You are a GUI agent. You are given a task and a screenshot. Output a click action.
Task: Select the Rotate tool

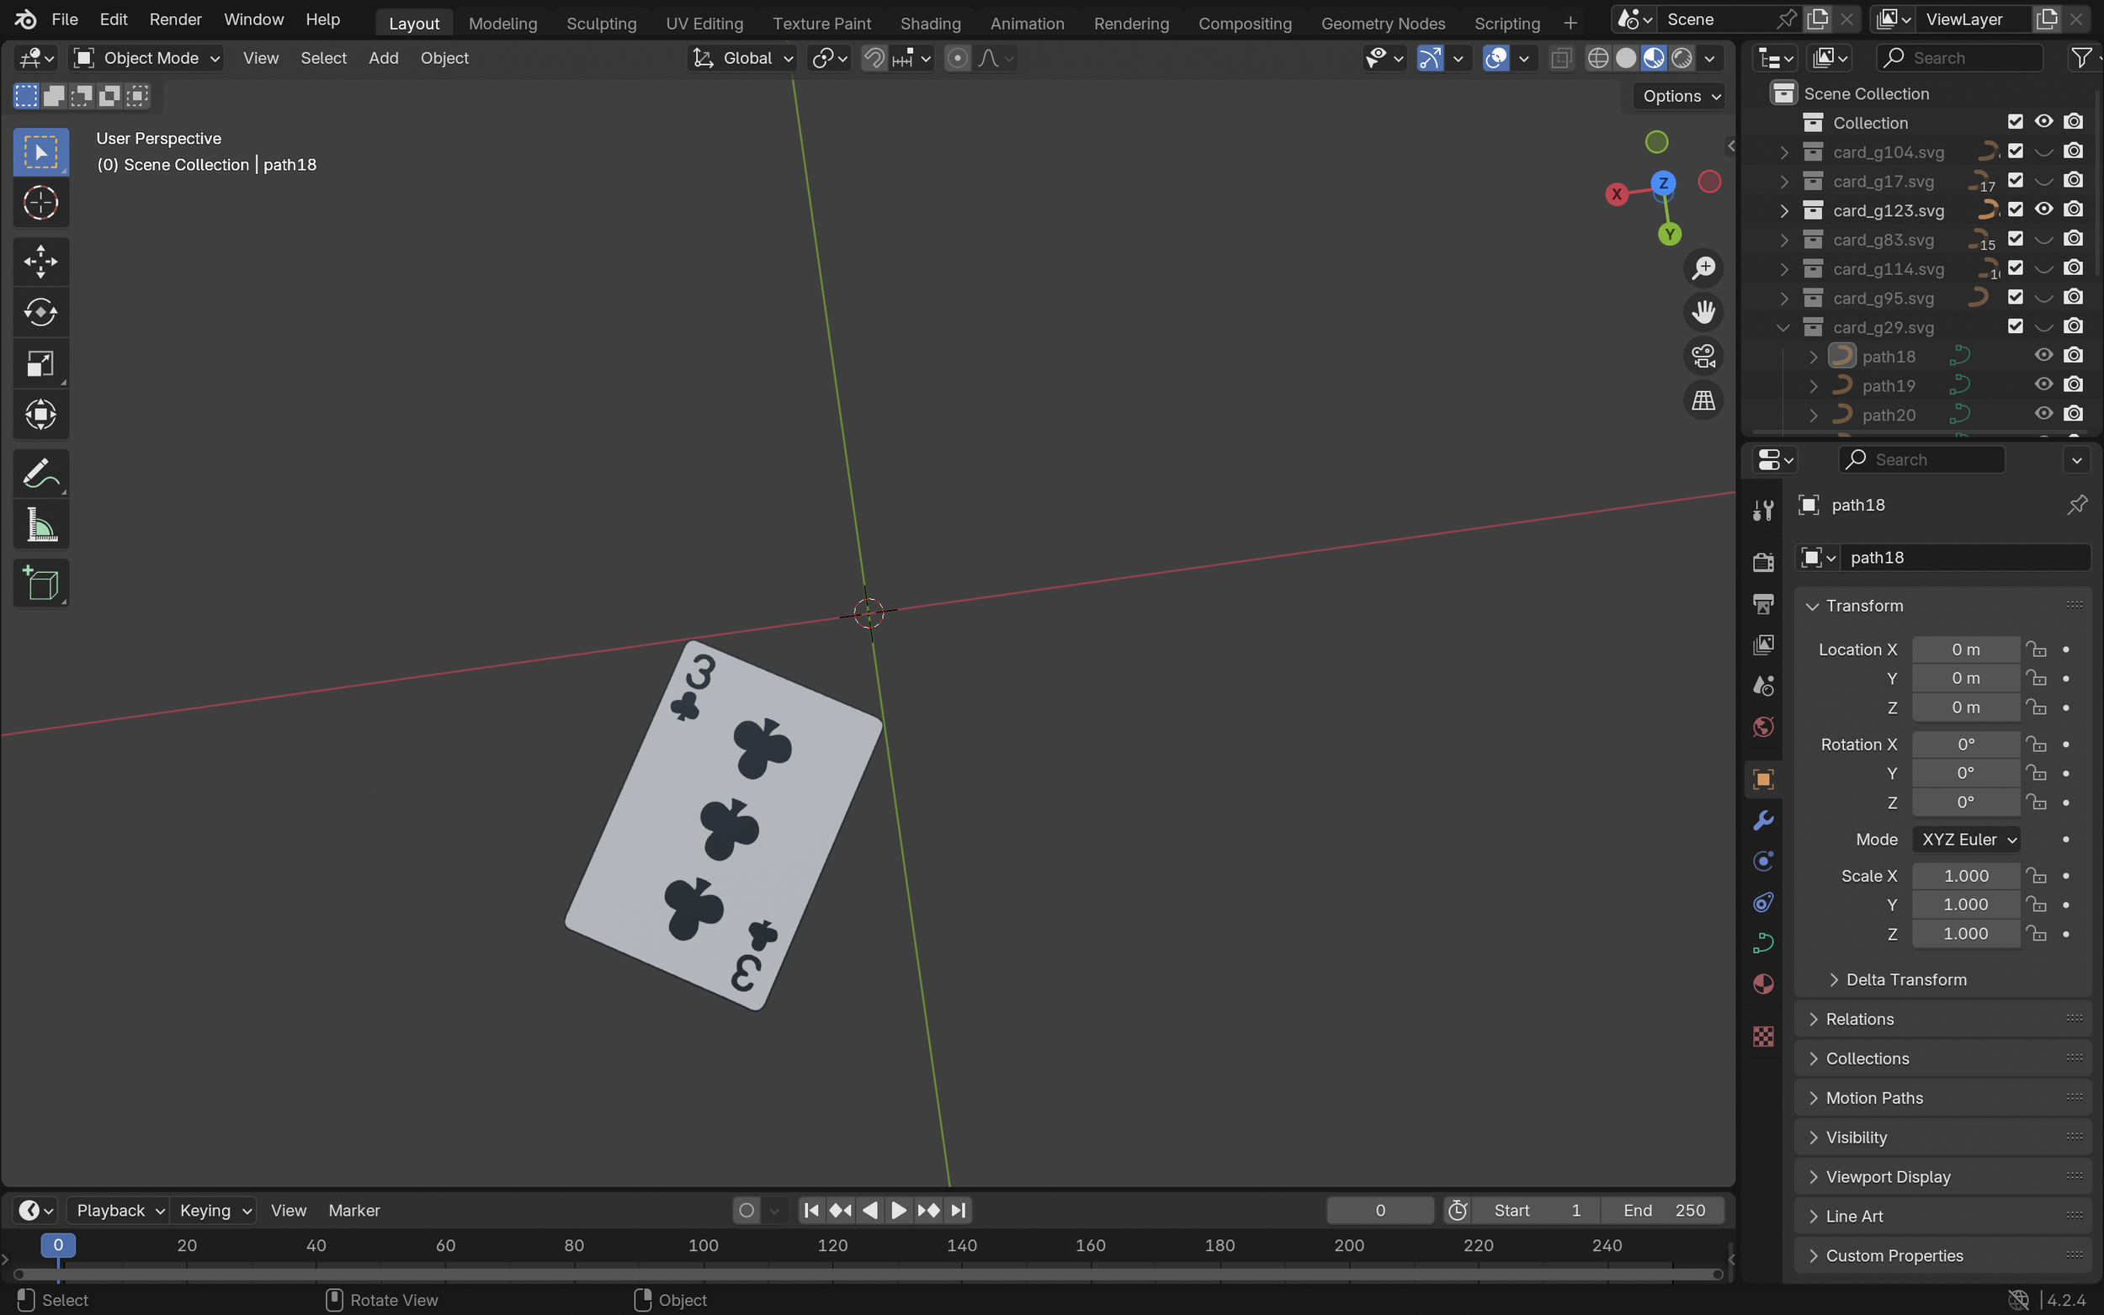[40, 312]
